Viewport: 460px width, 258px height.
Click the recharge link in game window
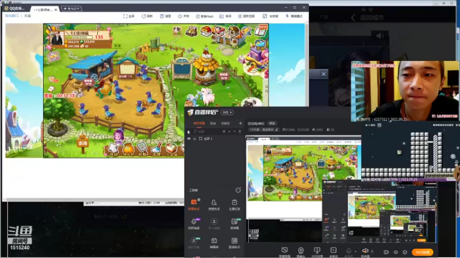[28, 16]
